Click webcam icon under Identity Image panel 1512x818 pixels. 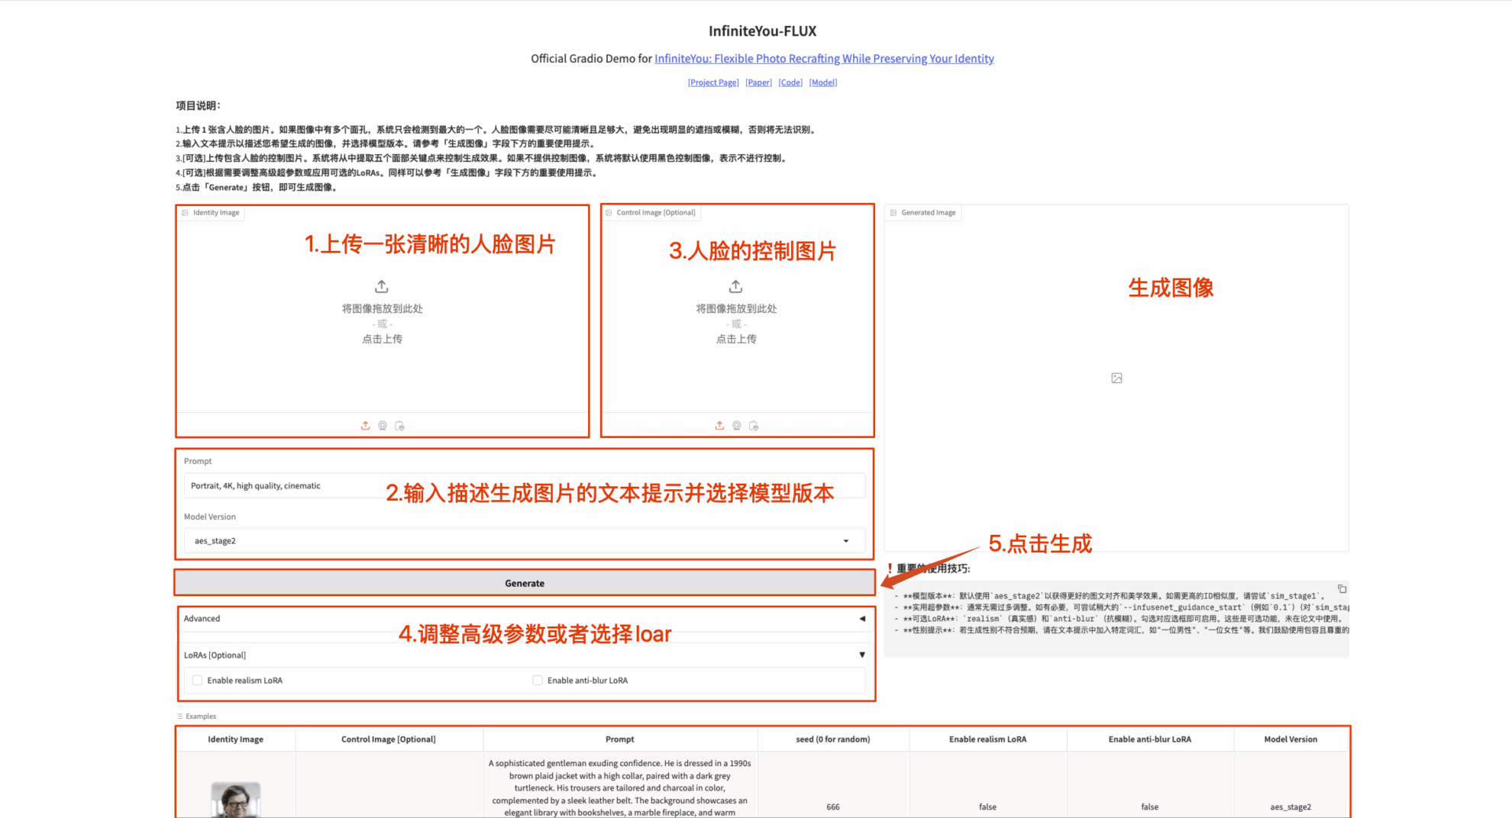coord(383,426)
